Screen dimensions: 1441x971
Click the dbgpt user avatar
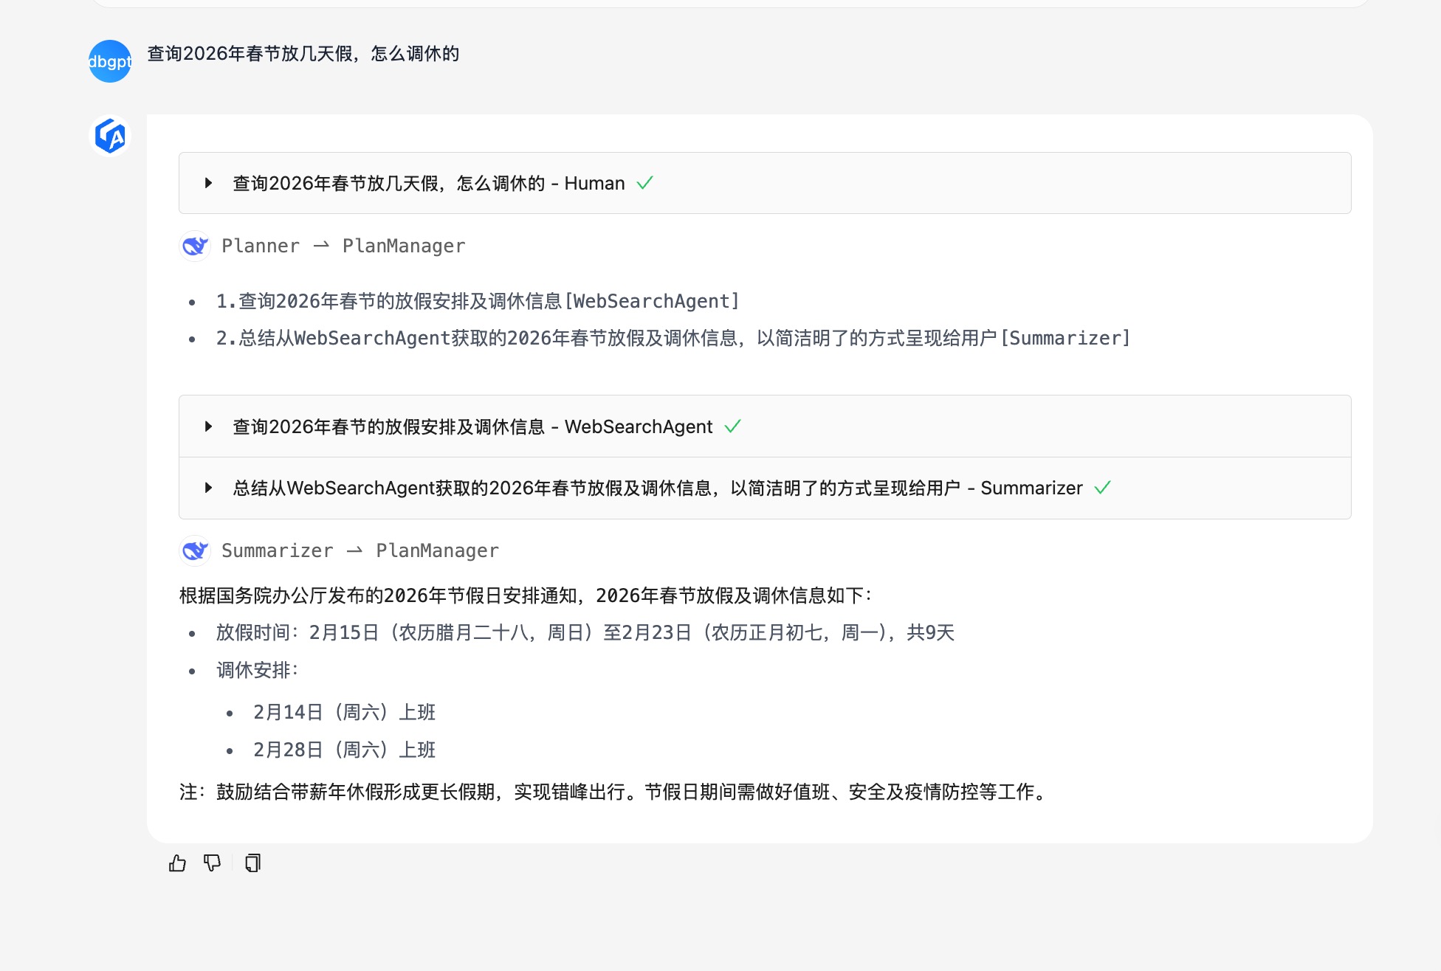tap(110, 61)
